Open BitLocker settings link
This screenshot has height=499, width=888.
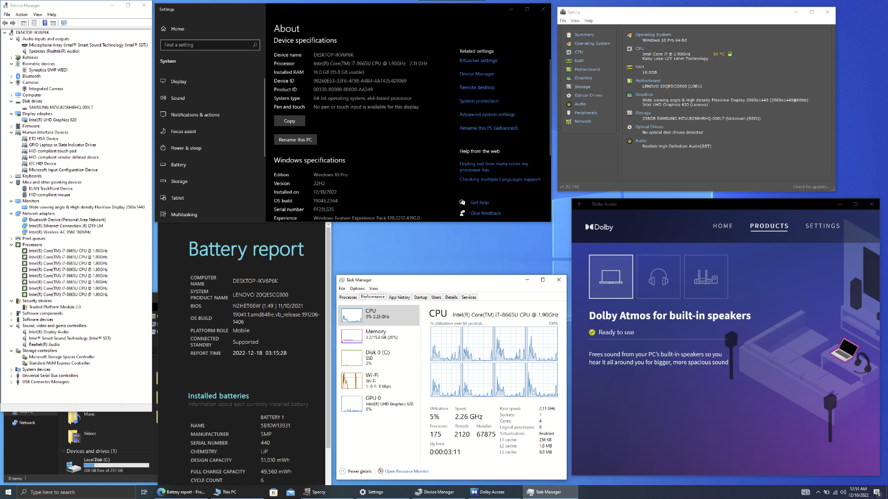point(478,60)
